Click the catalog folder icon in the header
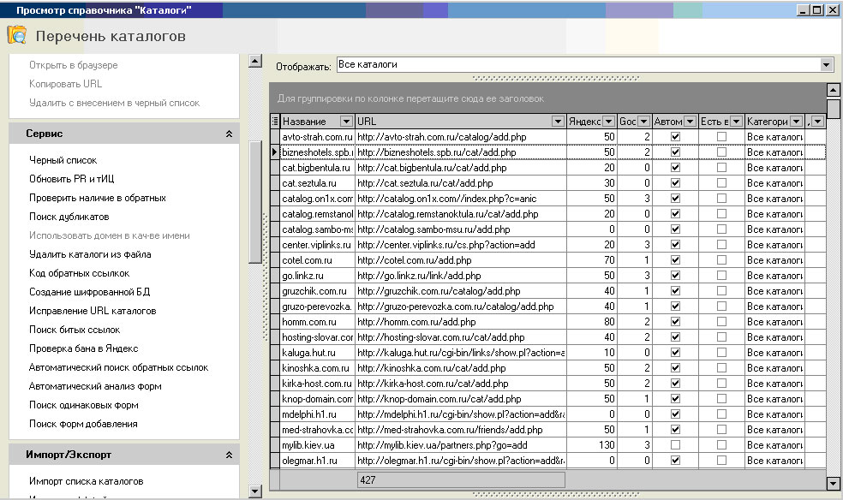The width and height of the screenshot is (843, 500). pyautogui.click(x=16, y=35)
